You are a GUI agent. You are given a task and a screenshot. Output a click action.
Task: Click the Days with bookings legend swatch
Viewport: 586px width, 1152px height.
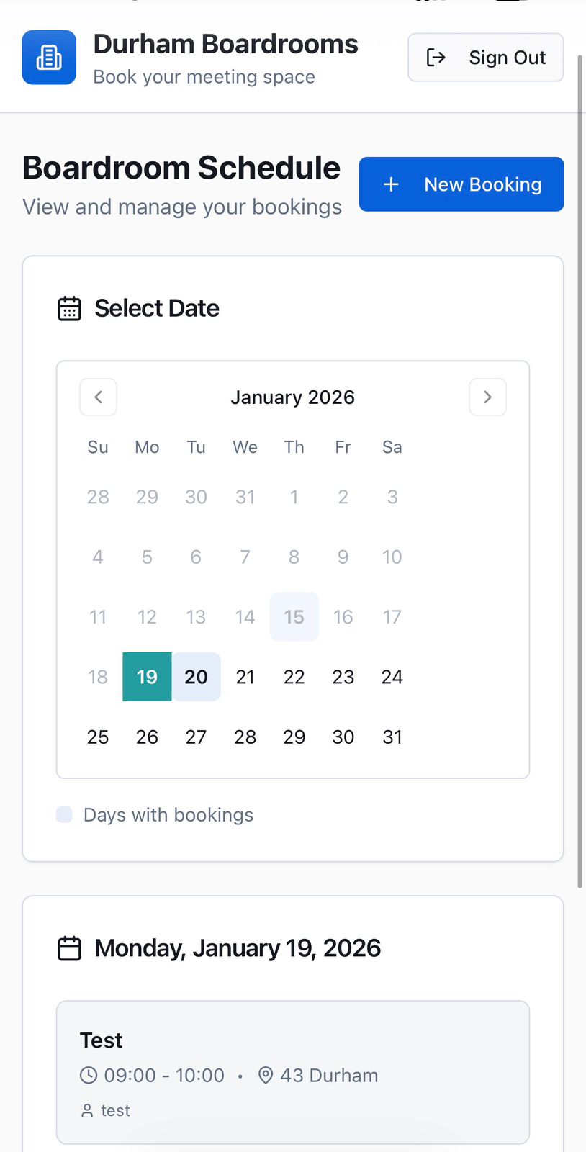64,815
